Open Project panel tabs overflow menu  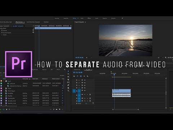65,70
